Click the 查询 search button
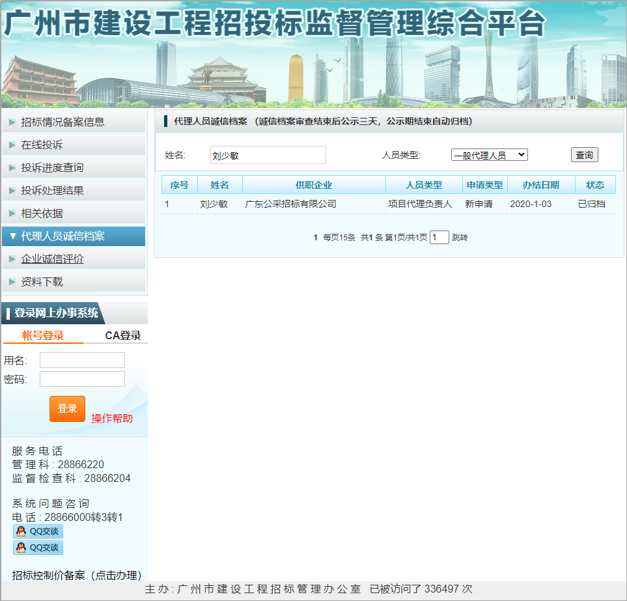The height and width of the screenshot is (601, 627). [584, 155]
